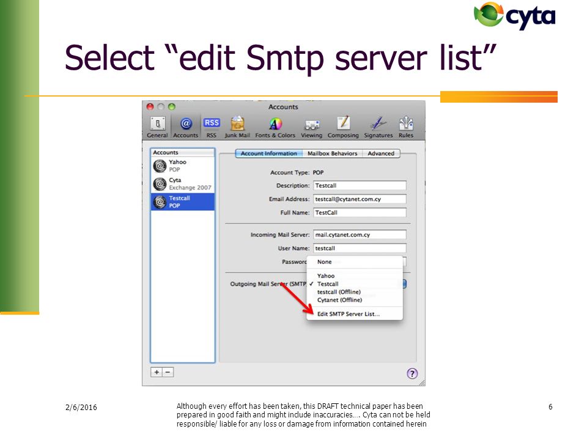The width and height of the screenshot is (587, 440).
Task: Switch to the Advanced tab
Action: pyautogui.click(x=381, y=153)
